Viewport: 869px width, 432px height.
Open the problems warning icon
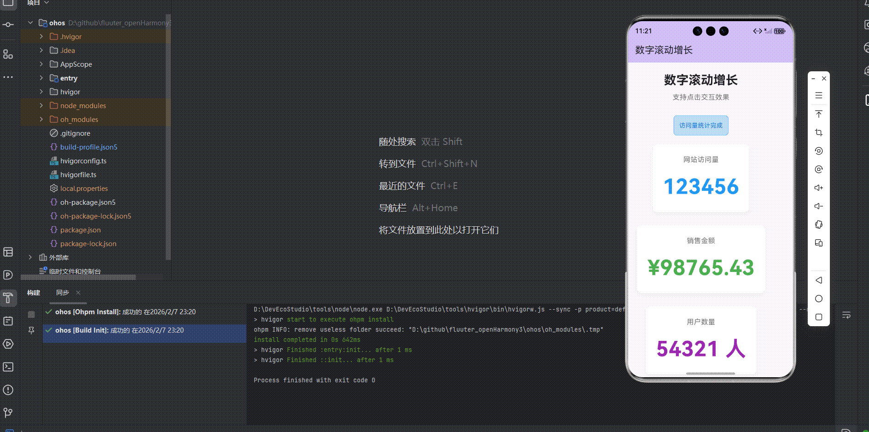[x=8, y=390]
